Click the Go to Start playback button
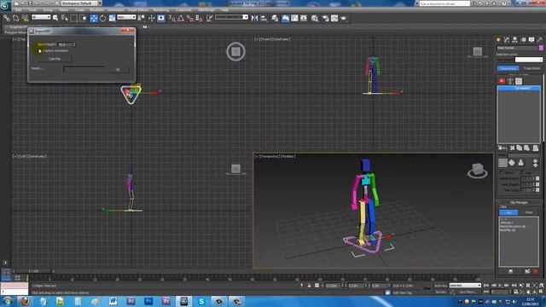 (x=486, y=286)
